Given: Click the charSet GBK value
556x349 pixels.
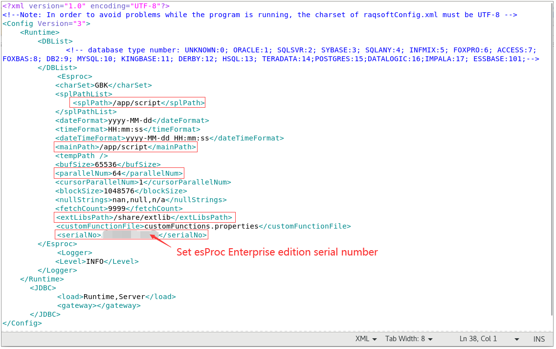Looking at the screenshot, I should (x=101, y=85).
